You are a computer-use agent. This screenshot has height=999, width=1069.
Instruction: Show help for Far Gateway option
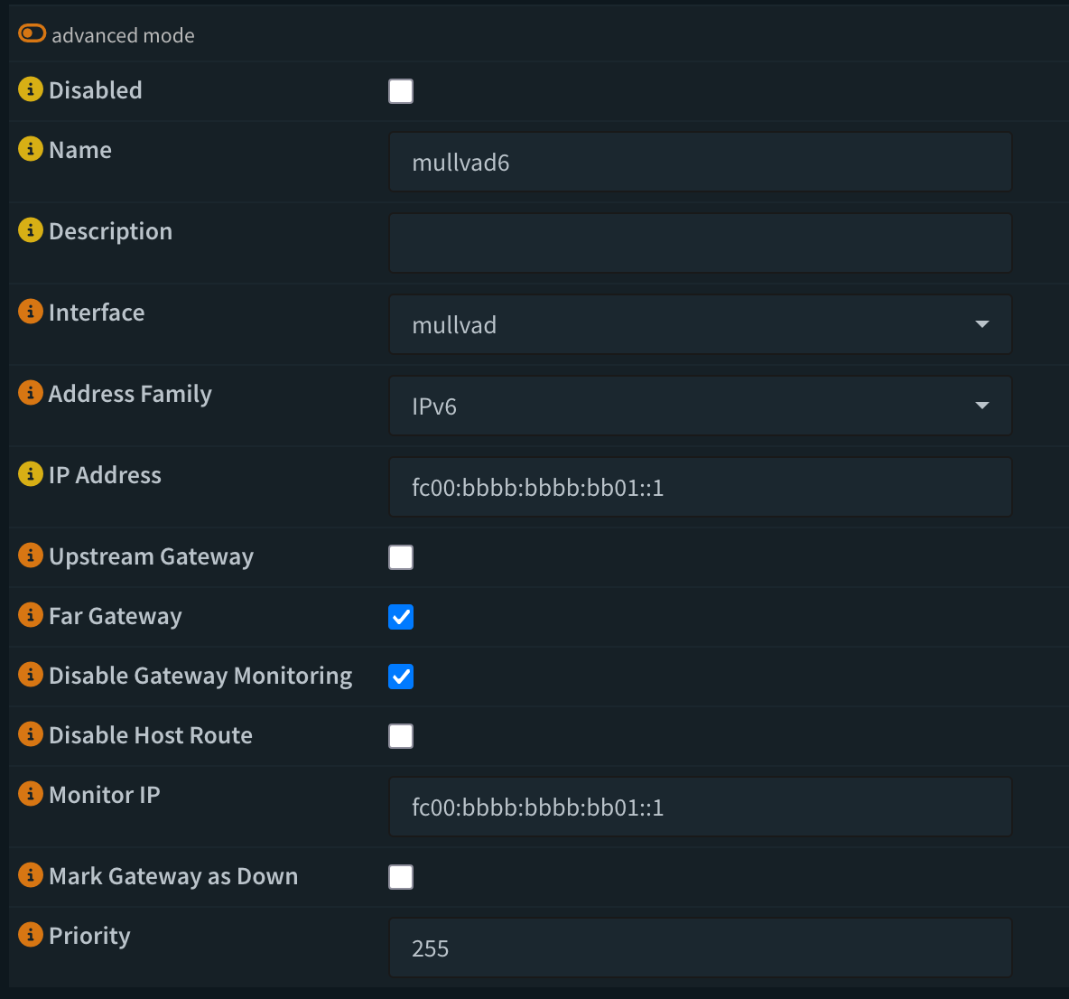click(x=31, y=615)
